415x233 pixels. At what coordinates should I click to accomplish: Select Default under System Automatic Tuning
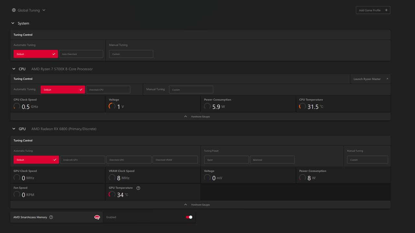pyautogui.click(x=36, y=54)
